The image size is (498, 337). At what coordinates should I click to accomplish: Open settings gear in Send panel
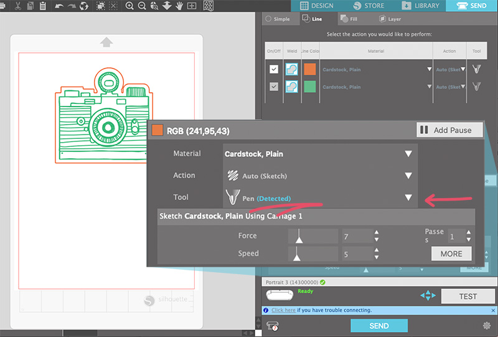point(487,325)
